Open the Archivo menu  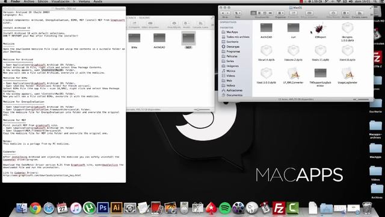[x=29, y=1]
